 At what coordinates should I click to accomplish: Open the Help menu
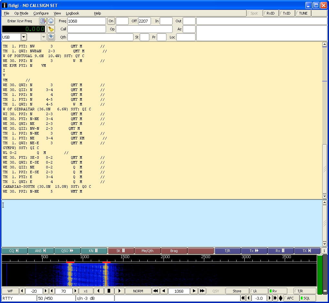(x=97, y=13)
